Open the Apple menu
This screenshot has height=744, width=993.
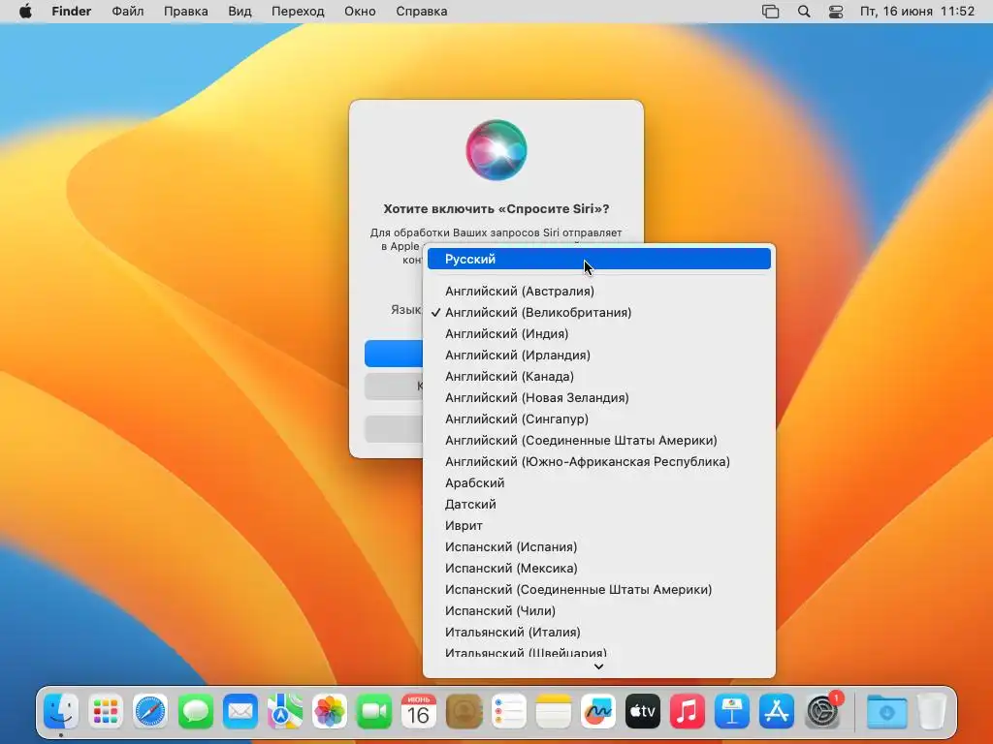tap(25, 12)
